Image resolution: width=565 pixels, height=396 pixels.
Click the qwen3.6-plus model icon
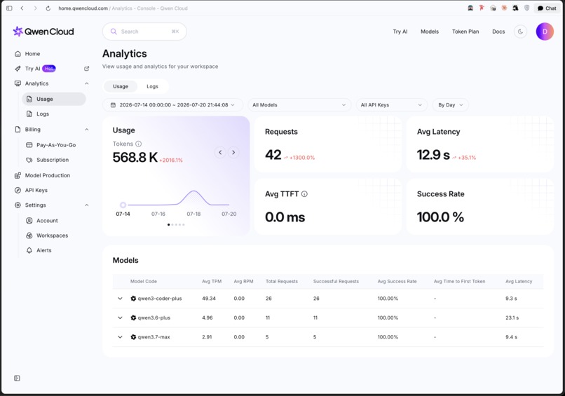pos(133,318)
